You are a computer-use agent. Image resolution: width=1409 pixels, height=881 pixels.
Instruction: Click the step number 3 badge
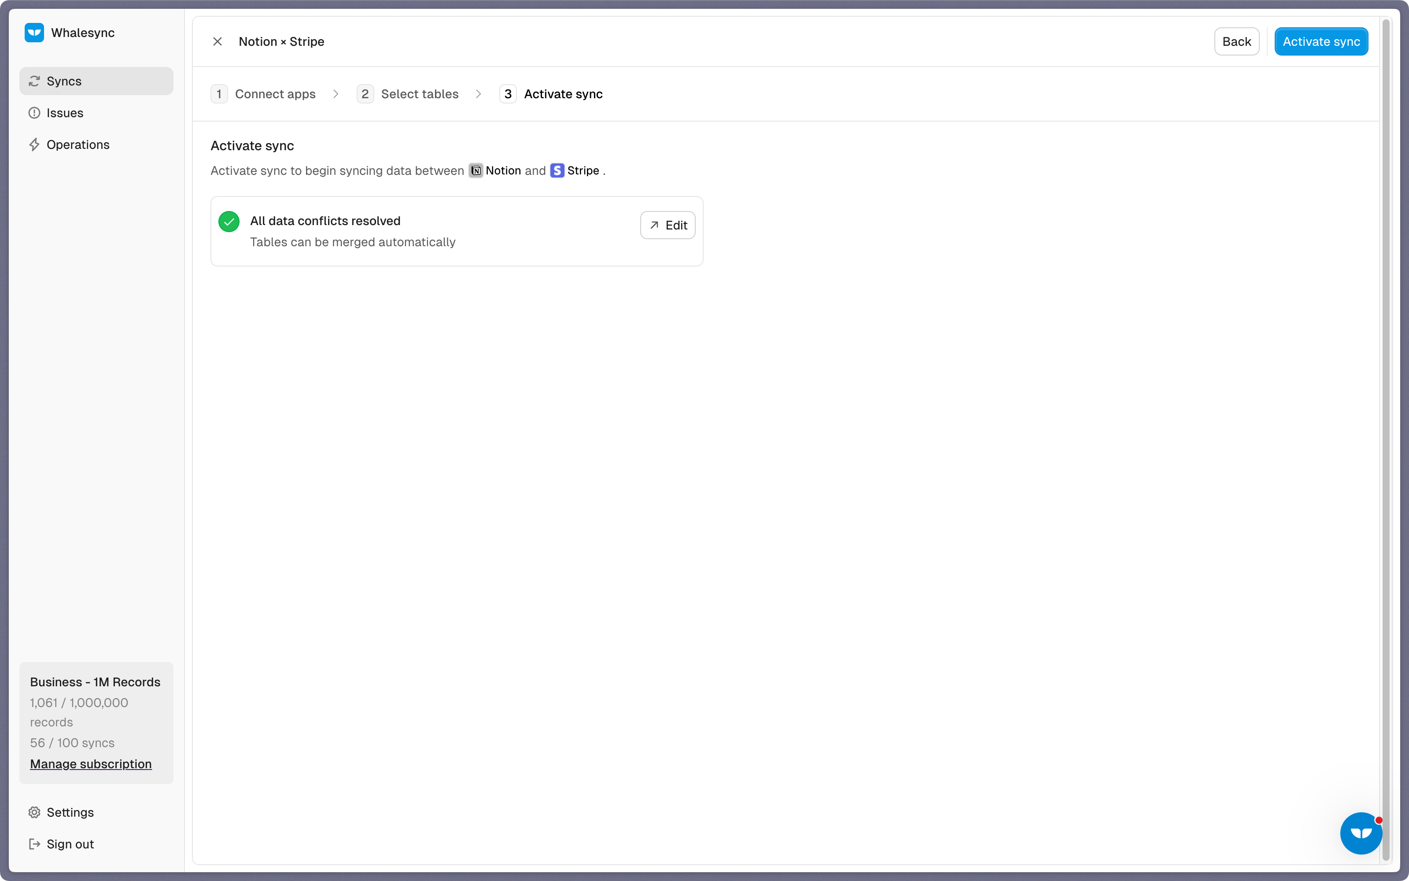[508, 94]
